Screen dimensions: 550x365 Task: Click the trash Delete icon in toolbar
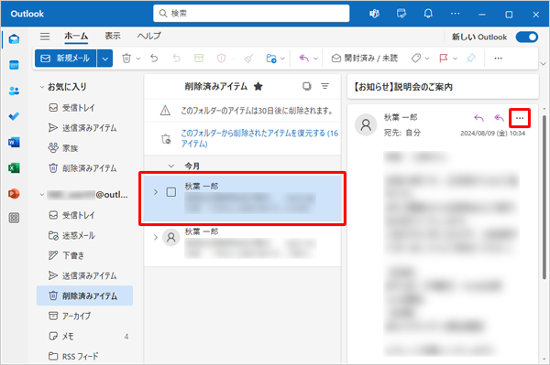[126, 59]
